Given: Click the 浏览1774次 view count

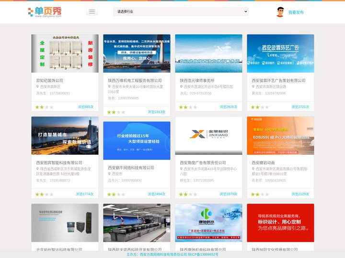Looking at the screenshot, I should [85, 194].
